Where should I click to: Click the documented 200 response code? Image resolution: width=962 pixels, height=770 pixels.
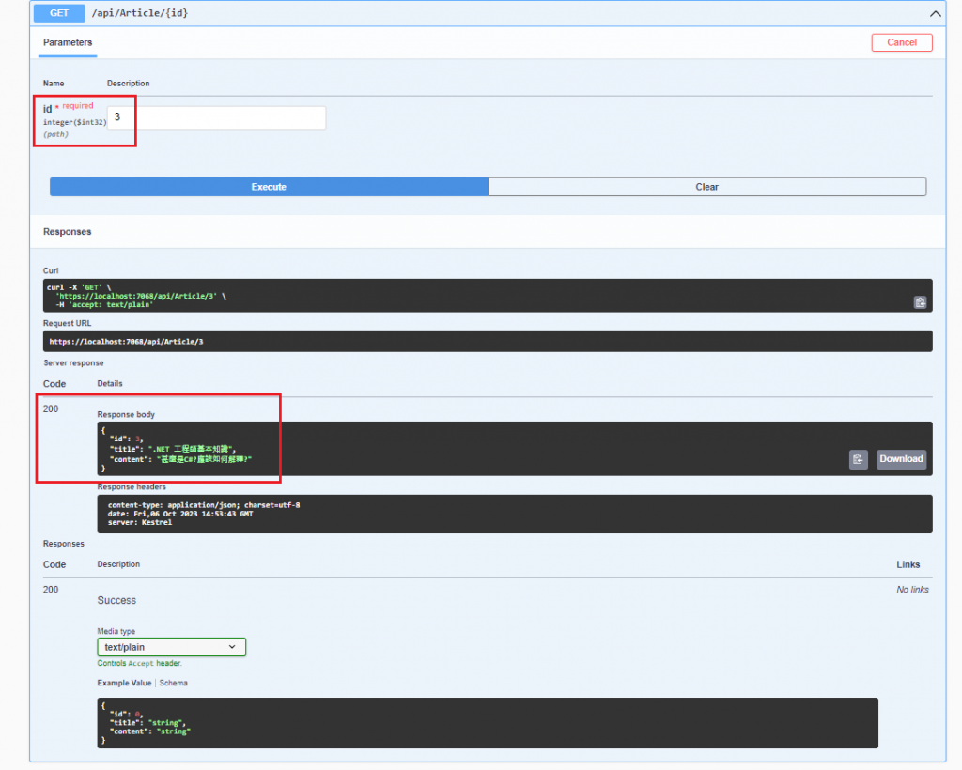51,590
